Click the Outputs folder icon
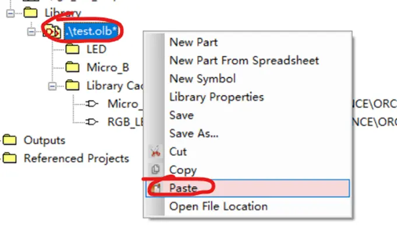The height and width of the screenshot is (238, 397). tap(10, 140)
